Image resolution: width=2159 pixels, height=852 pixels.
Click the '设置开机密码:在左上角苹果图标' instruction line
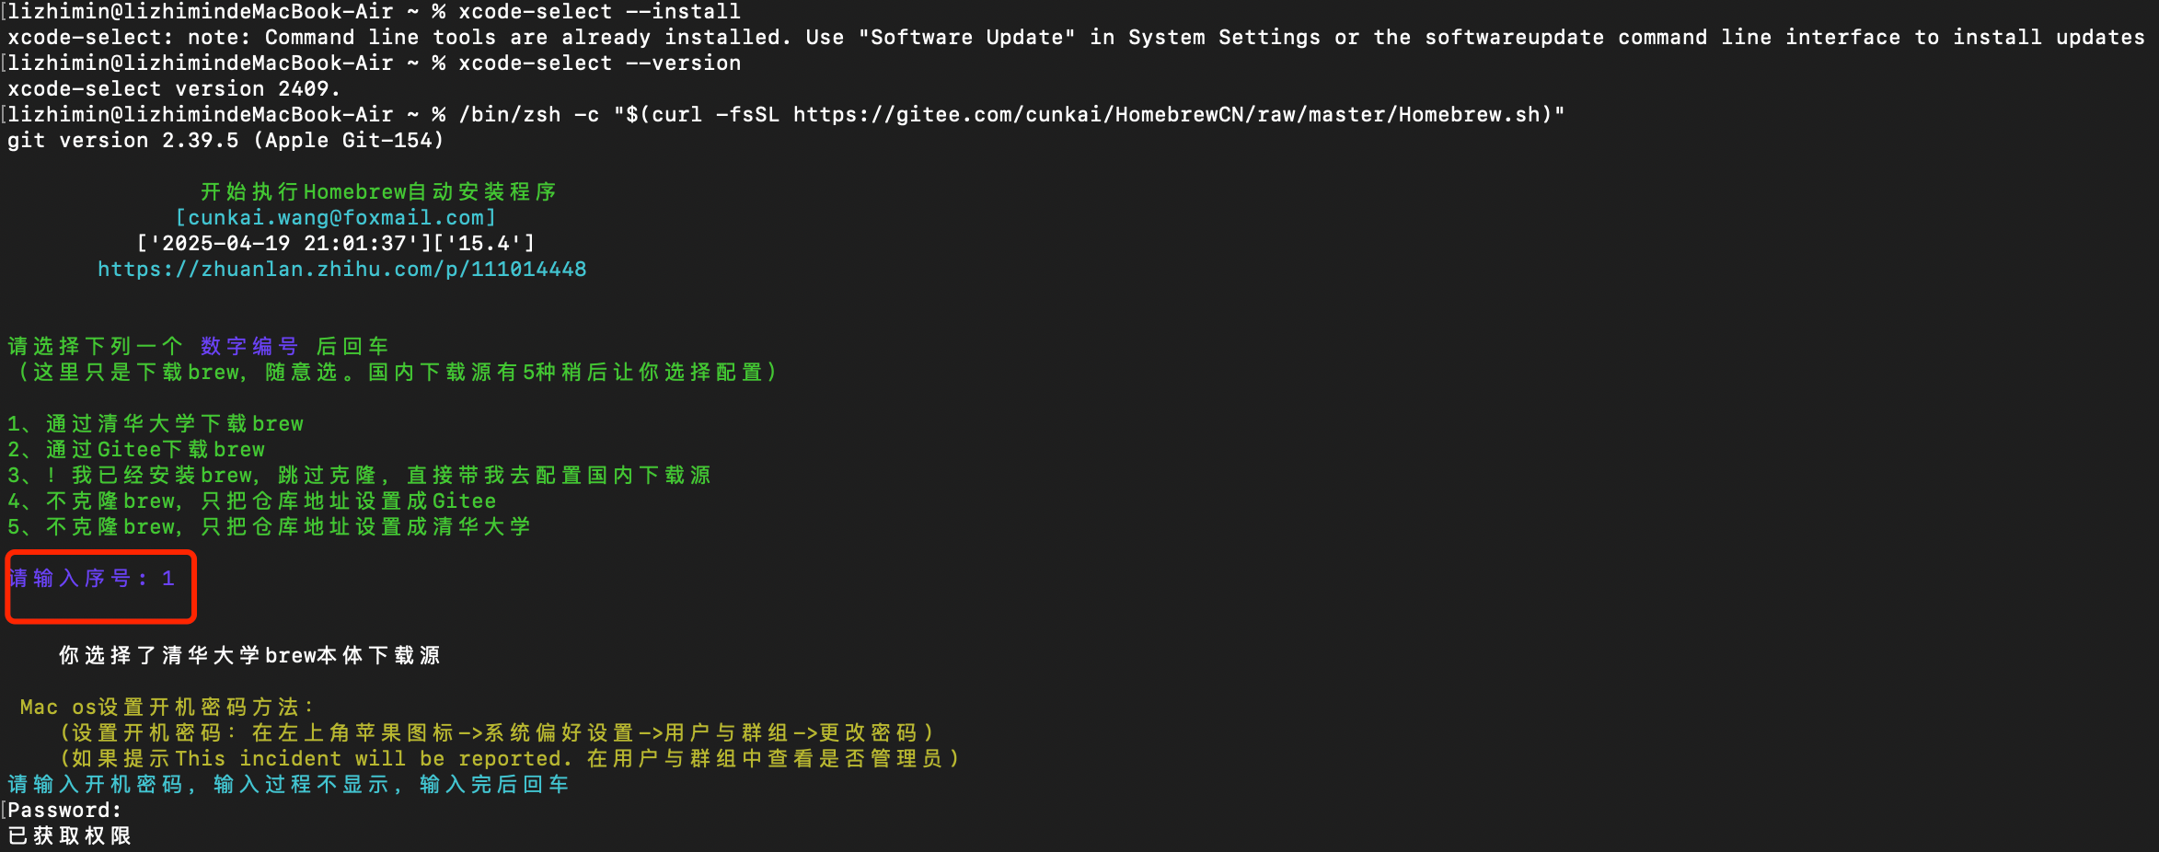coord(497,733)
